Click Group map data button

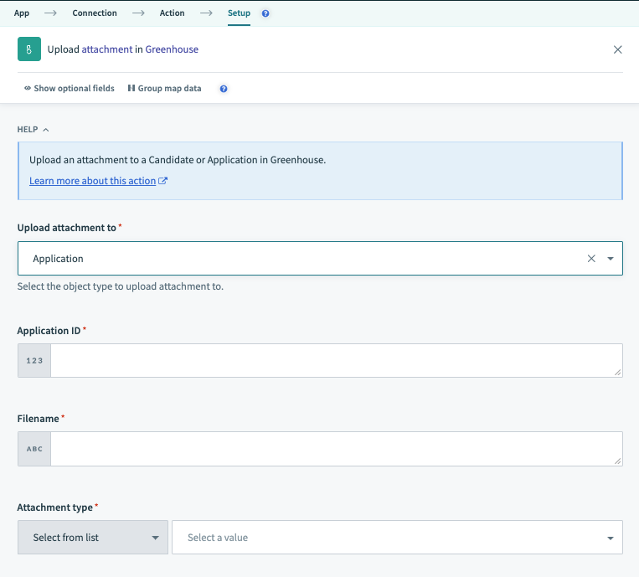click(165, 89)
